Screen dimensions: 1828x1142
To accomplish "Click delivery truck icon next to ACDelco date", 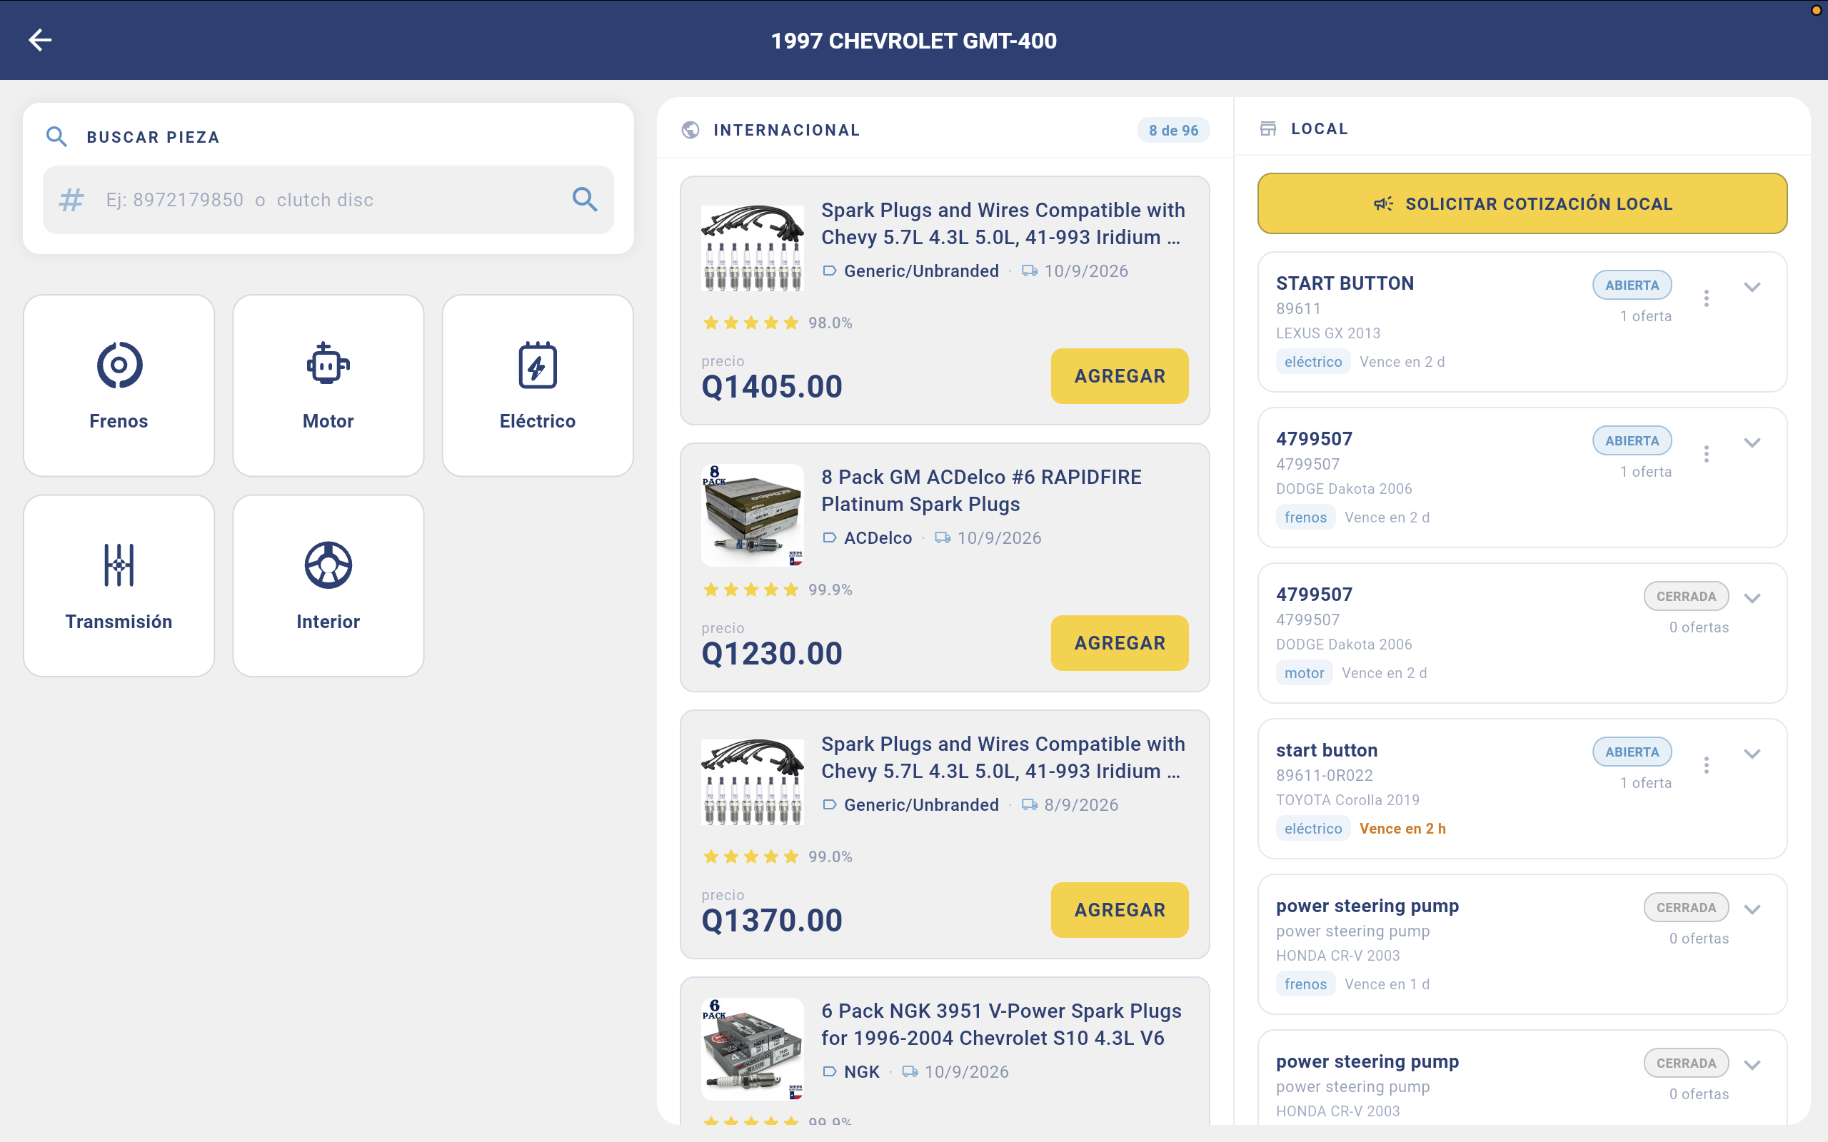I will point(943,537).
